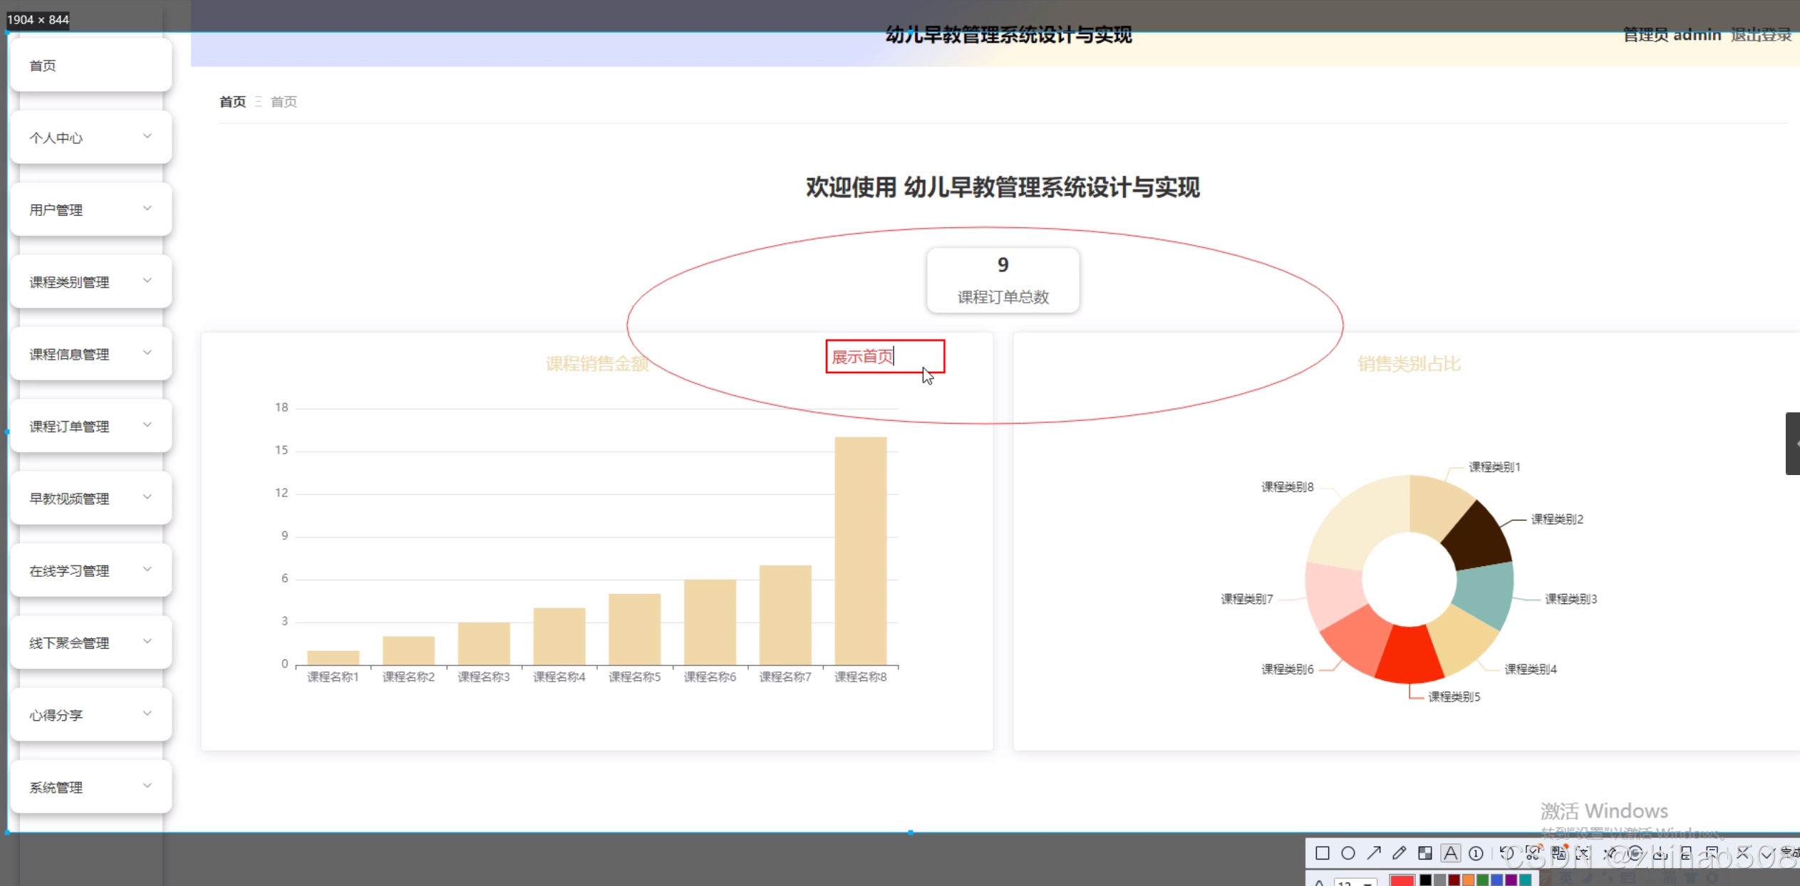The width and height of the screenshot is (1800, 886).
Task: Choose the pencil freehand tool
Action: click(x=1400, y=853)
